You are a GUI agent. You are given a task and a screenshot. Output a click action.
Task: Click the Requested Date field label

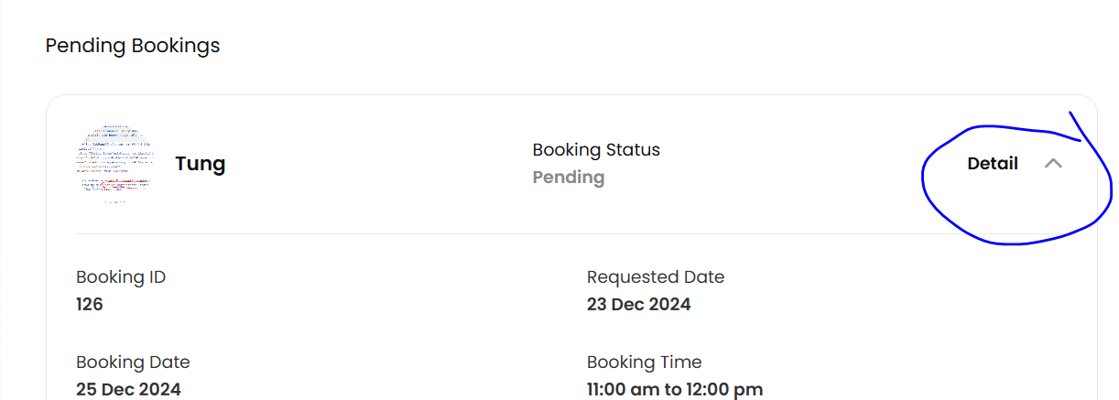(656, 276)
